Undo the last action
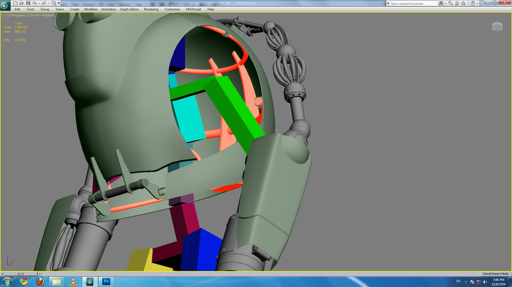Screen dimensions: 512x287 click(34, 3)
